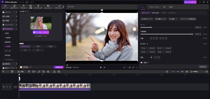Click the face portrait icon in timeline toolbar
The width and height of the screenshot is (210, 99).
54,72
